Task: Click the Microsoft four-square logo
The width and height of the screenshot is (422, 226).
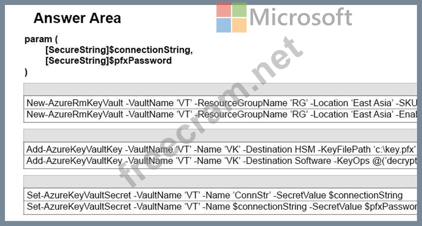Action: point(231,17)
